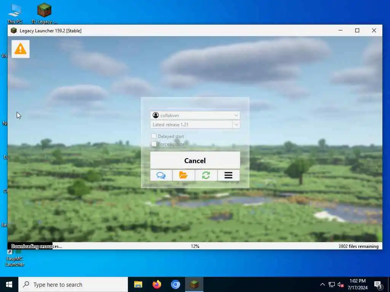This screenshot has width=390, height=292.
Task: Open the hamburger settings menu button
Action: pos(229,175)
